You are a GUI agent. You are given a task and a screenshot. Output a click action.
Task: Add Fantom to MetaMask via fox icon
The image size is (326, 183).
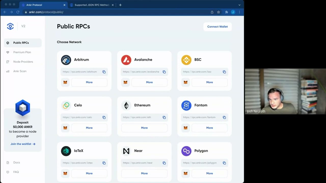pyautogui.click(x=185, y=128)
